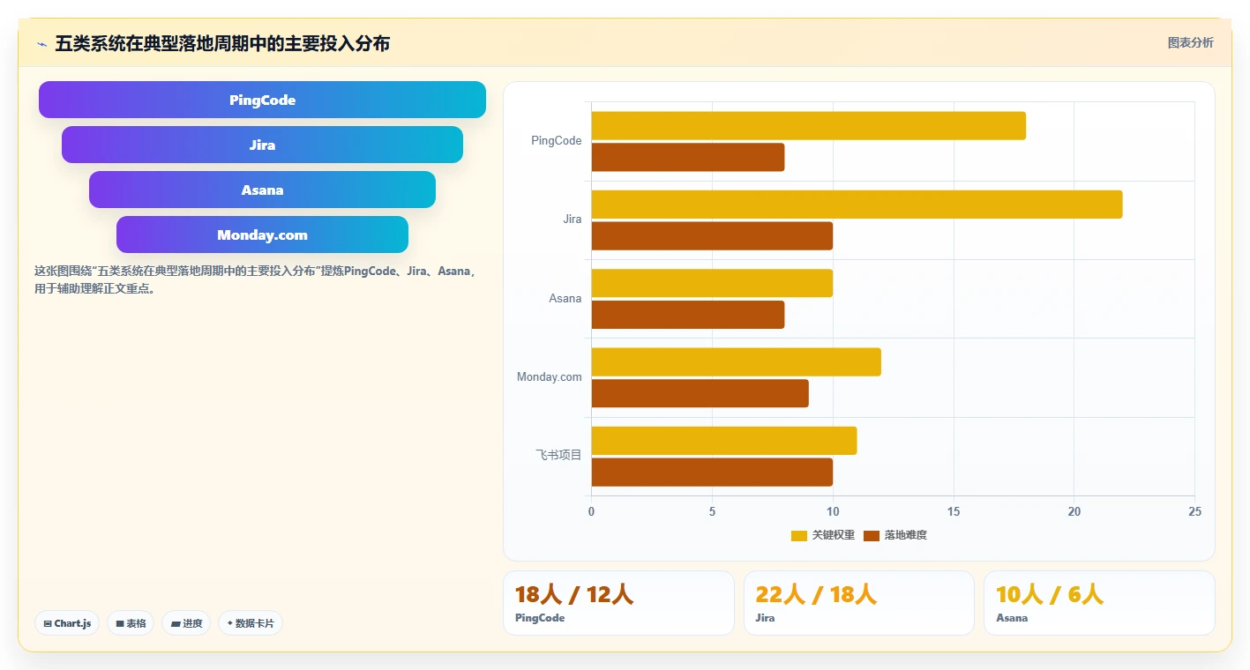Click Jira's yellow 关键权重 bar

pyautogui.click(x=857, y=205)
